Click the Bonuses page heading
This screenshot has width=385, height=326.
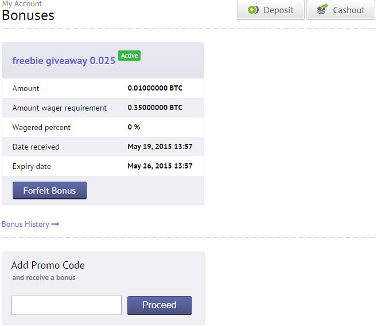coord(28,15)
